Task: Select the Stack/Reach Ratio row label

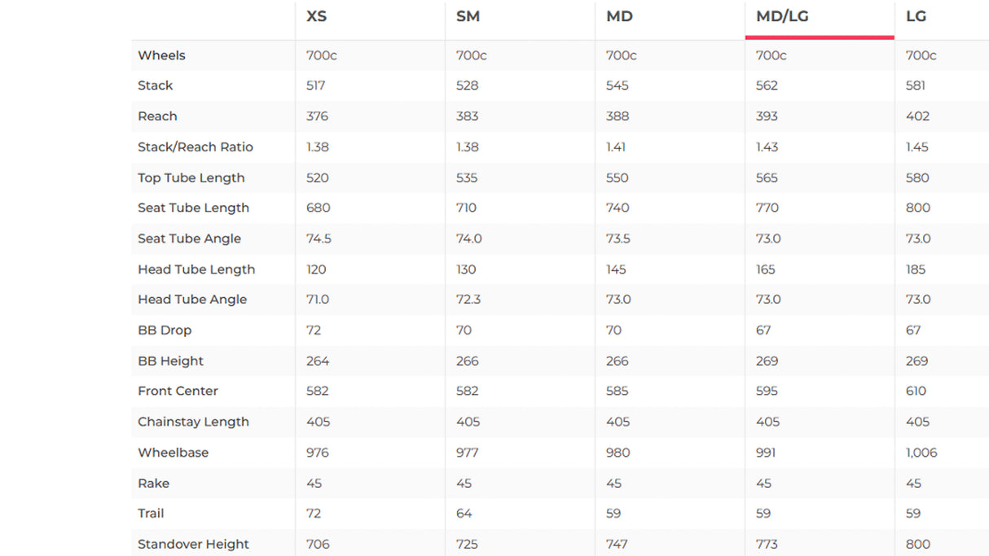Action: [x=196, y=147]
